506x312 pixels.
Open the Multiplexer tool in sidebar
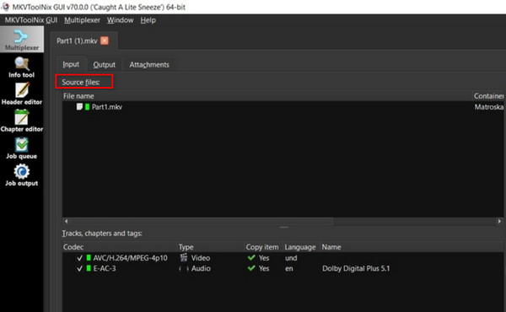click(x=22, y=40)
